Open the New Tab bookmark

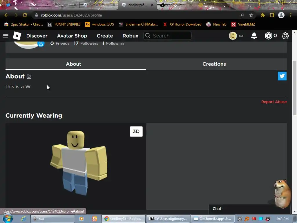(216, 24)
